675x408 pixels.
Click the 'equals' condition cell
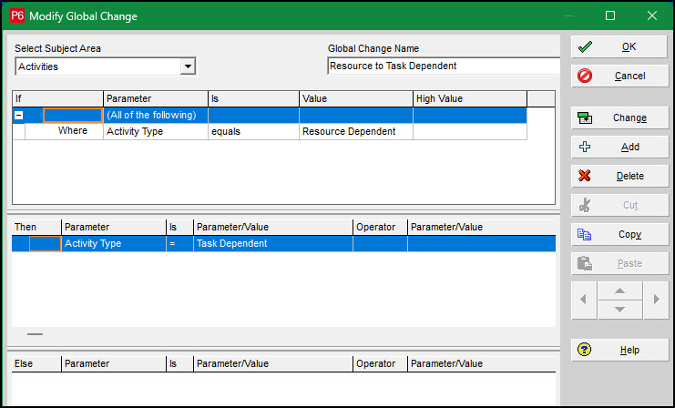(253, 131)
